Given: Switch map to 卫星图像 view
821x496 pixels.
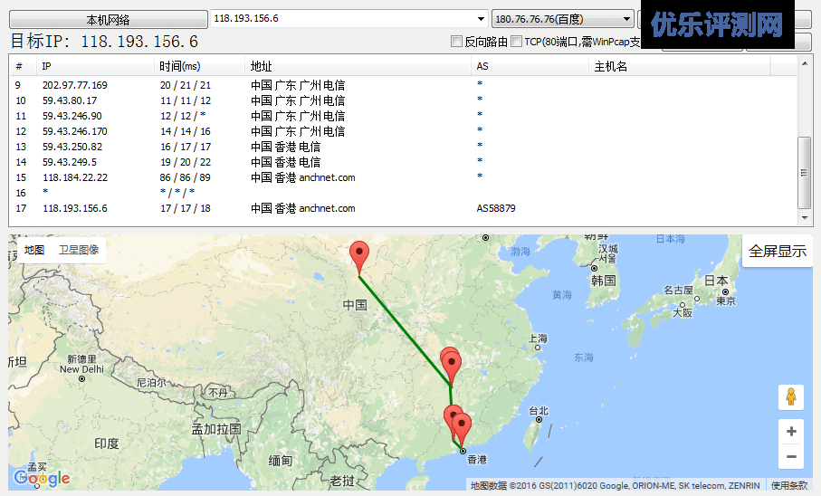Looking at the screenshot, I should (x=79, y=251).
